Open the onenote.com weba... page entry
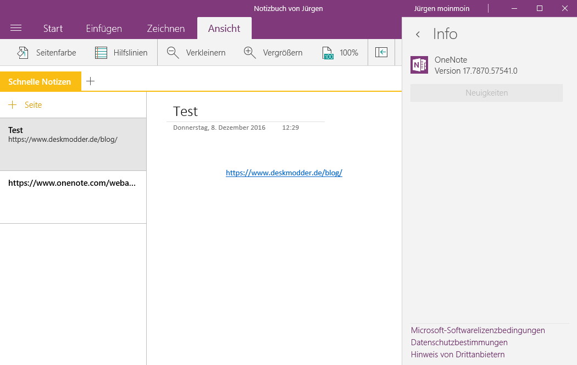The width and height of the screenshot is (577, 365). [73, 197]
